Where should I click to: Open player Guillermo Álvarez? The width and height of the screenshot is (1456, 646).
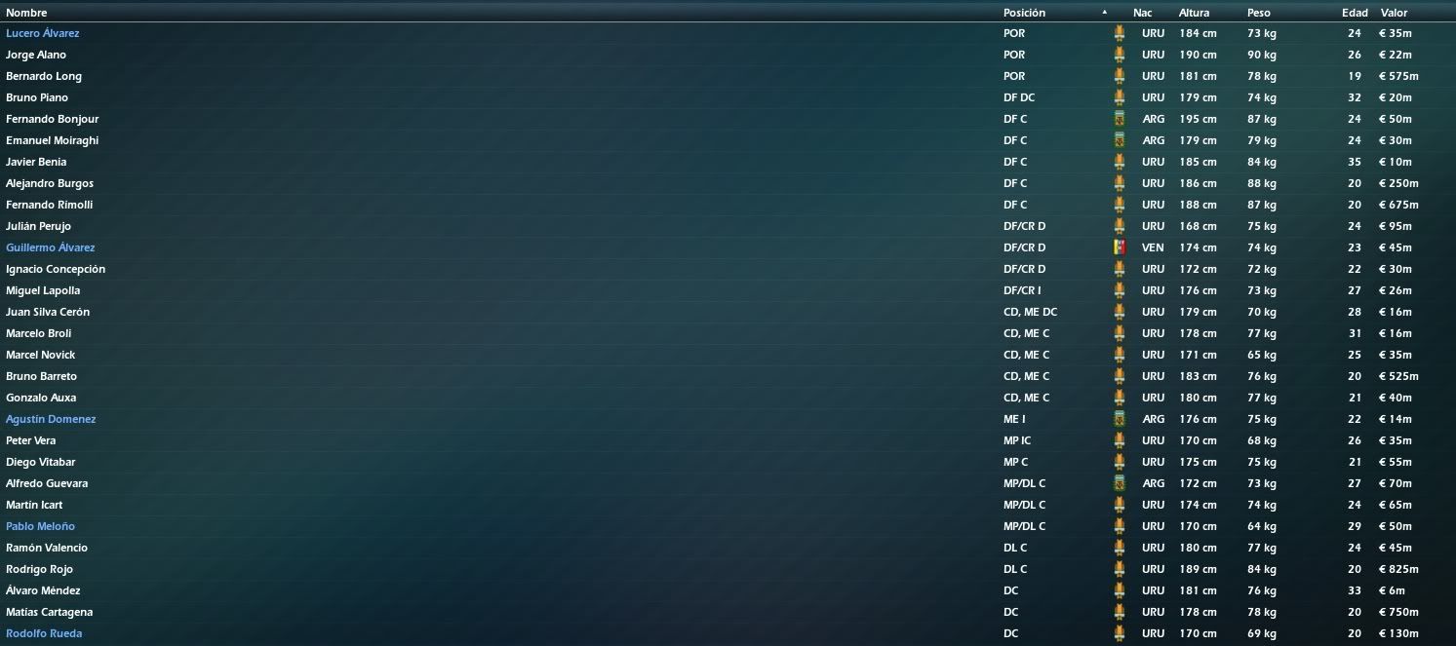51,247
